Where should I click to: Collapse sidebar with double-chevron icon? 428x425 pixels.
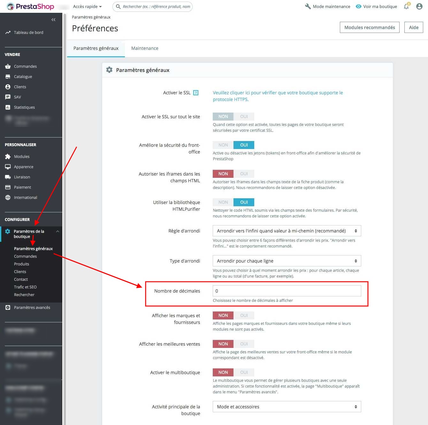(53, 20)
